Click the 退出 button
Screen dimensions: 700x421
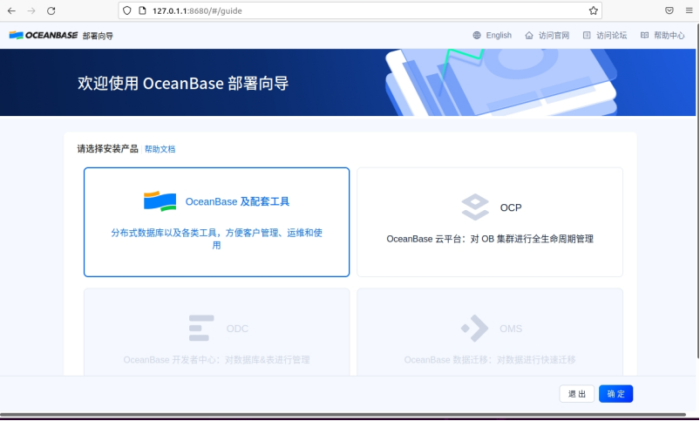click(577, 394)
